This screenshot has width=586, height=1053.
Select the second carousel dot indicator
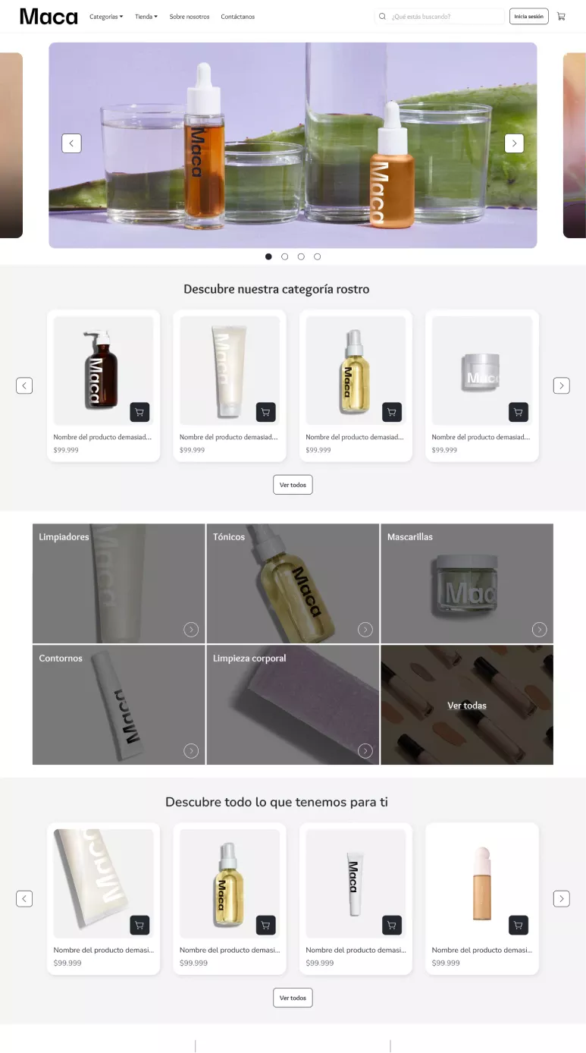click(285, 256)
